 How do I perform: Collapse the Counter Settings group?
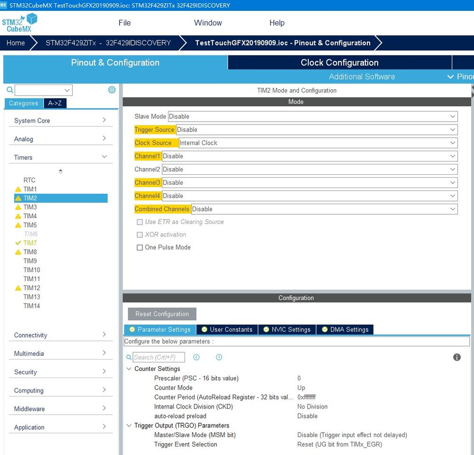[129, 369]
